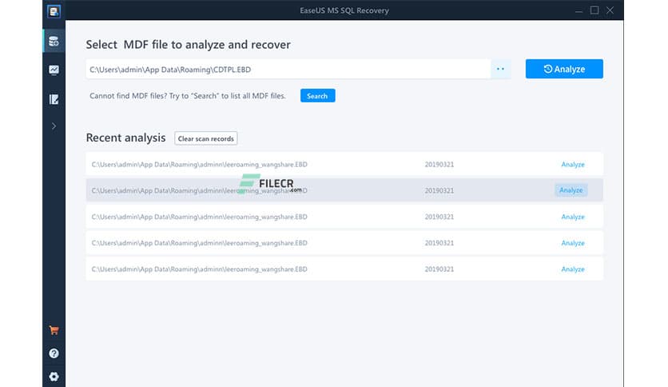Image resolution: width=668 pixels, height=387 pixels.
Task: Click the EaseUS app logo icon
Action: coord(54,11)
